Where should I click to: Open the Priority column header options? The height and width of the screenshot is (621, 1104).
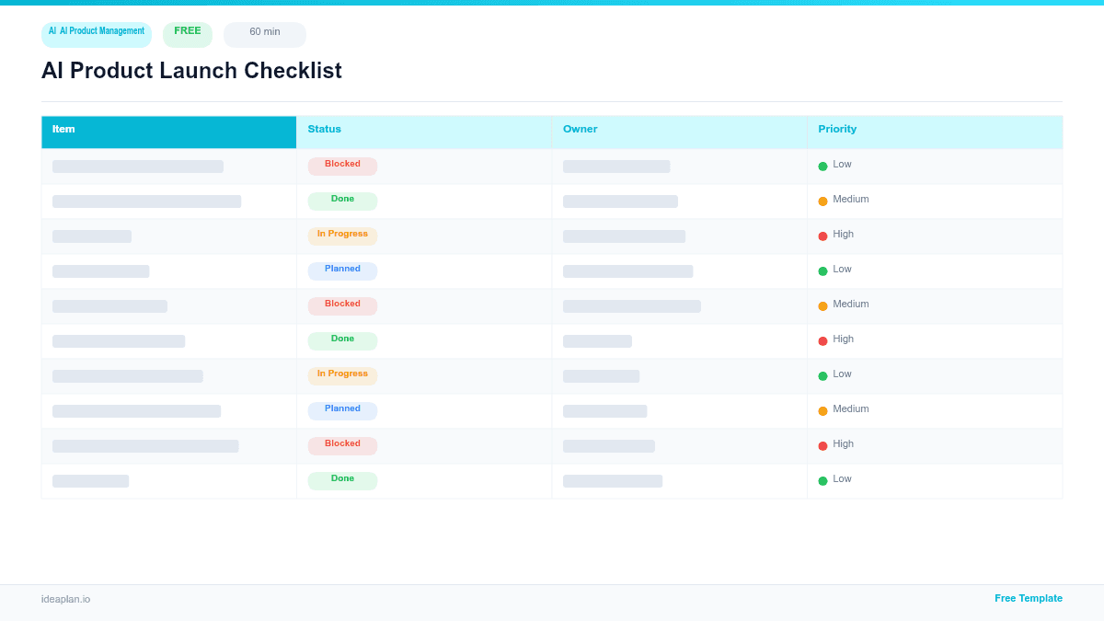[837, 129]
